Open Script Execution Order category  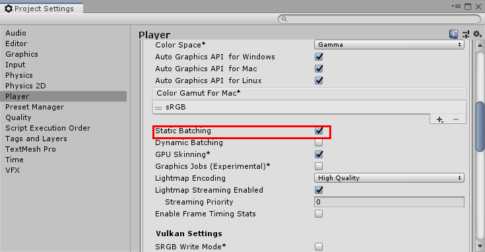(48, 128)
